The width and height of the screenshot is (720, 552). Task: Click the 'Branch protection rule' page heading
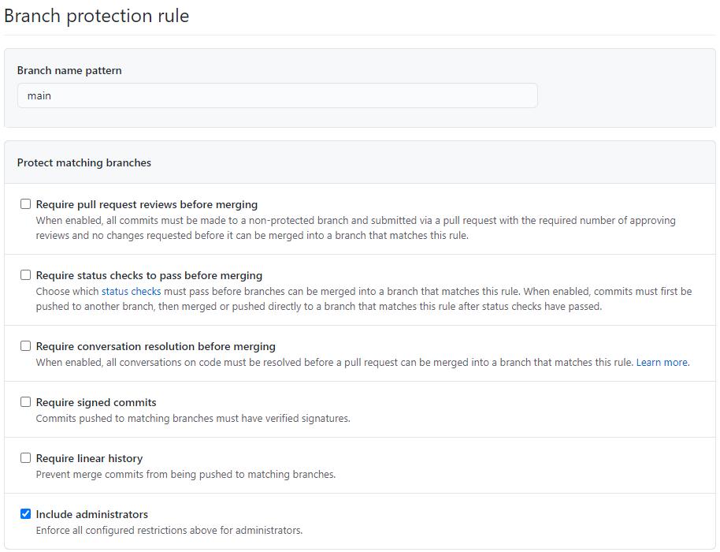[96, 16]
